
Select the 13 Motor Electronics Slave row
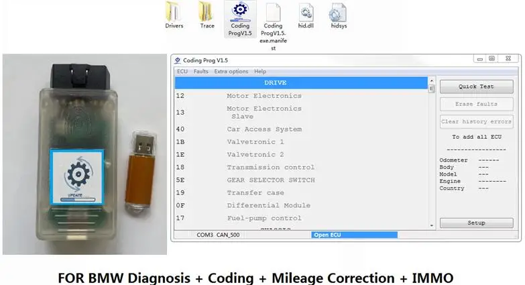(301, 112)
